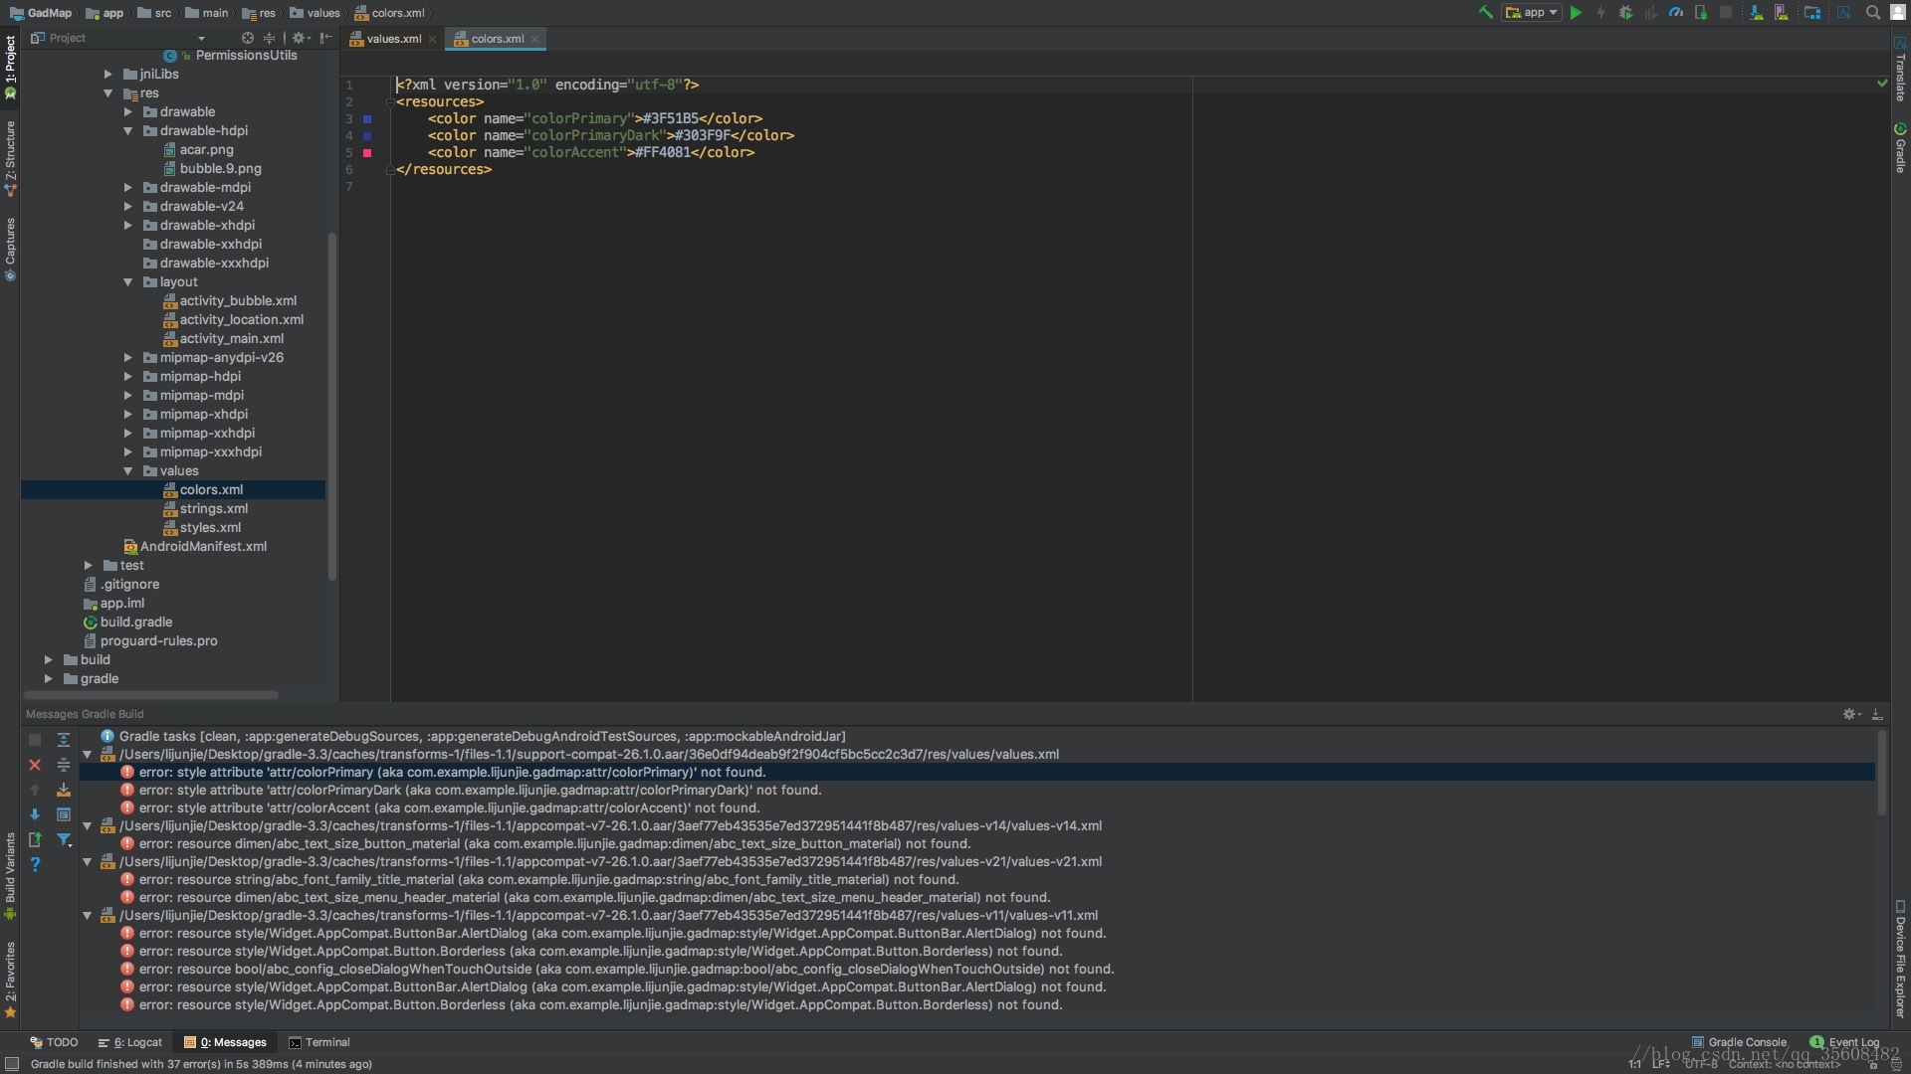Close the colors.xml editor tab
Viewport: 1911px width, 1074px height.
(535, 40)
